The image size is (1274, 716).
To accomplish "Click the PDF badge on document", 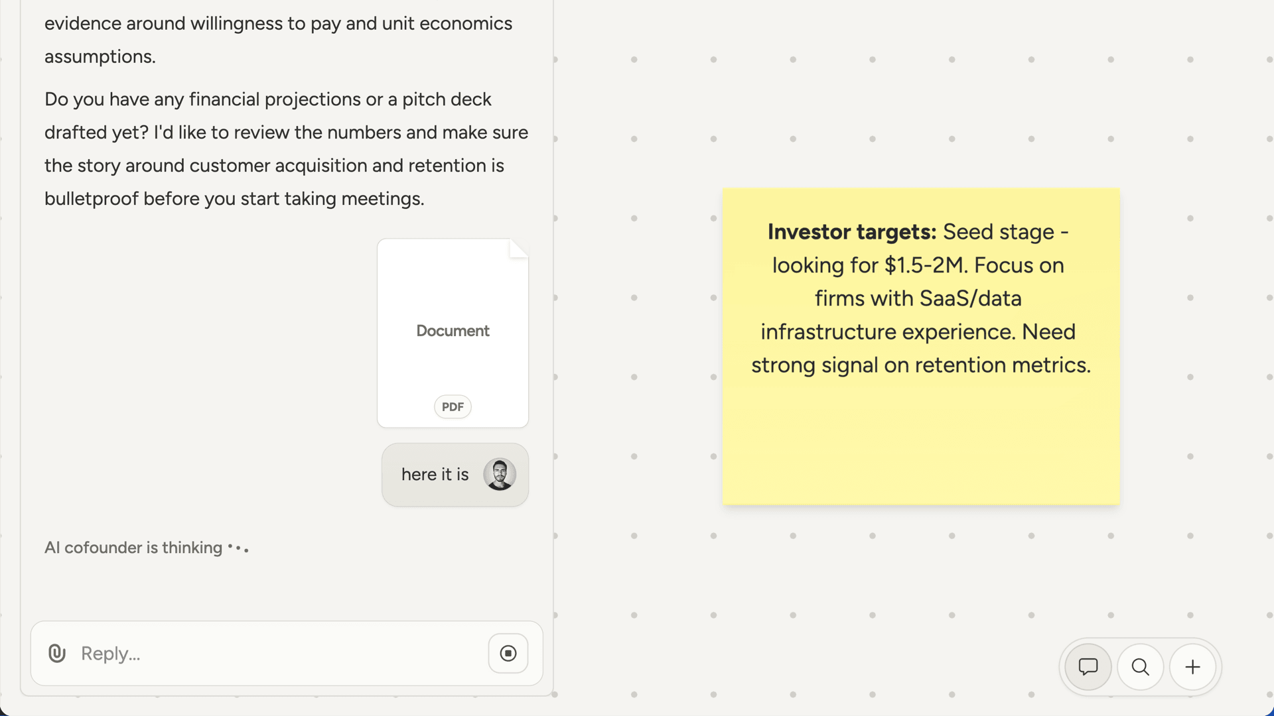I will pos(453,406).
